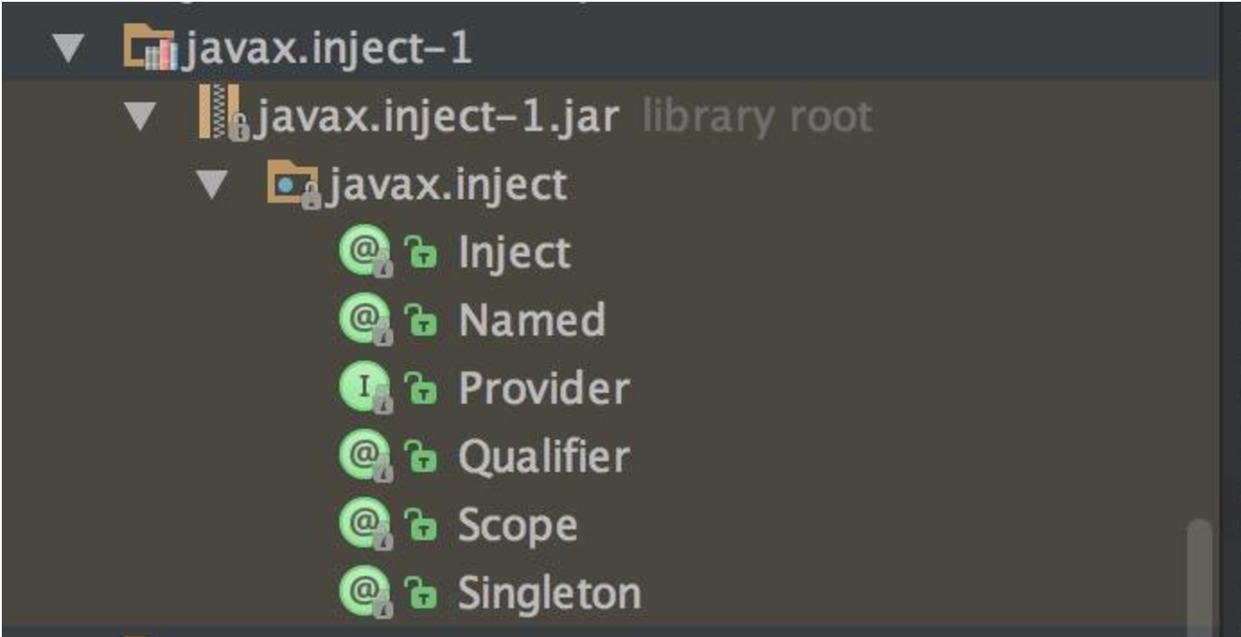Screen dimensions: 1241x637
Task: Click the annotation icon beside Scope
Action: tap(365, 525)
